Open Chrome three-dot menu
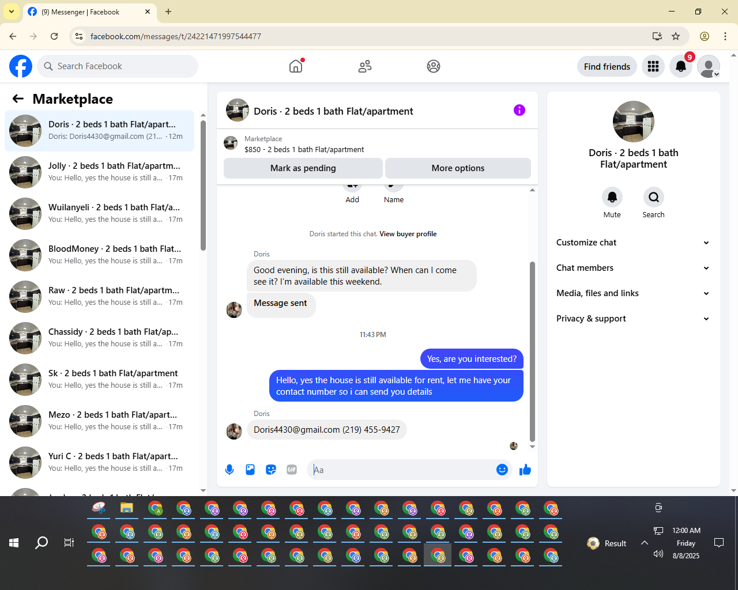 tap(725, 36)
